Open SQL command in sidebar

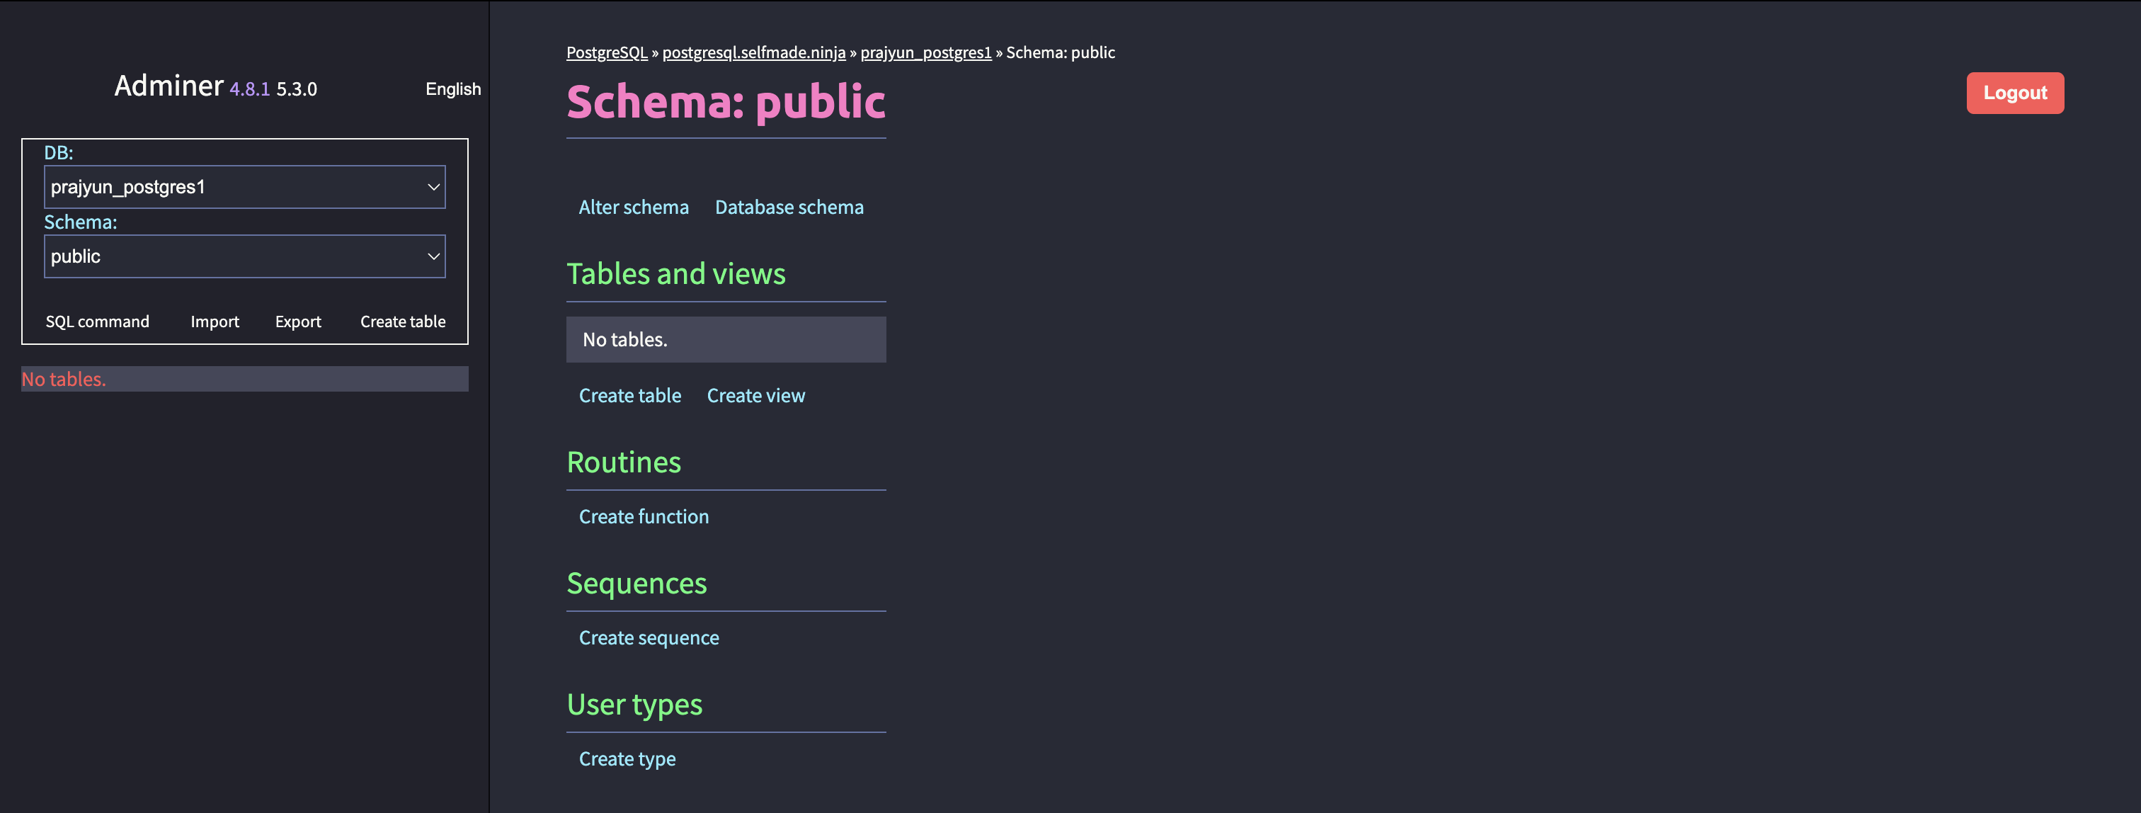click(97, 322)
